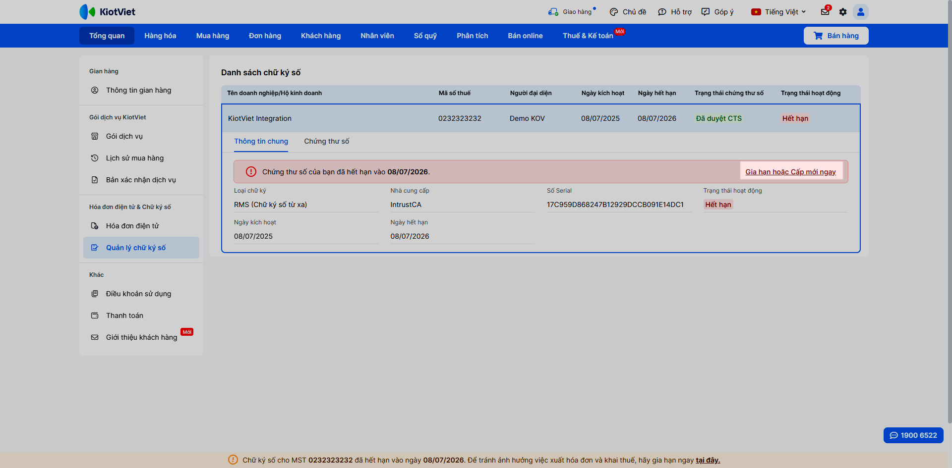
Task: Click the Đã duyệt CTS status badge
Action: (x=718, y=118)
